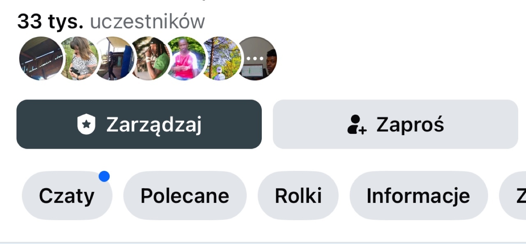Open the Czaty tab

click(67, 196)
